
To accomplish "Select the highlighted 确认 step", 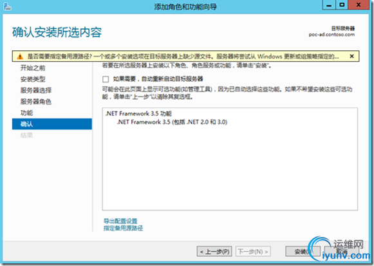I will (x=51, y=124).
